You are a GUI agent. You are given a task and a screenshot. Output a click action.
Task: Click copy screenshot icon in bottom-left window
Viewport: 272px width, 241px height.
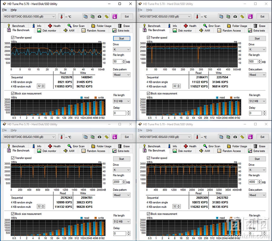92,137
